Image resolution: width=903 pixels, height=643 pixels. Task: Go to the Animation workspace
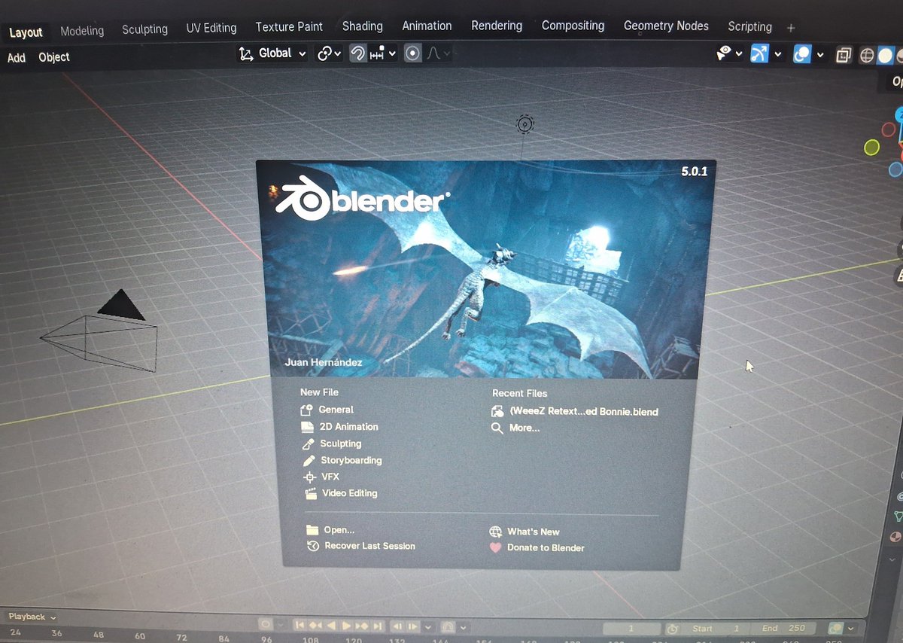pyautogui.click(x=427, y=26)
